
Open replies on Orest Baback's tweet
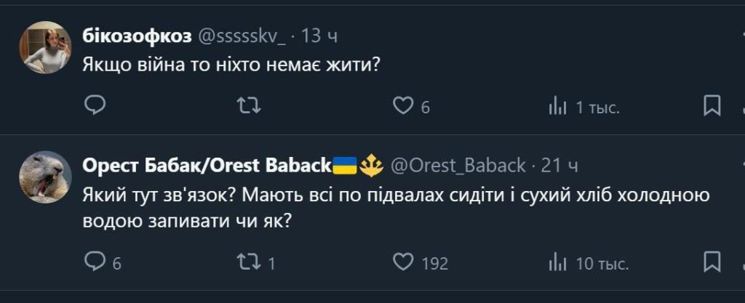(95, 262)
